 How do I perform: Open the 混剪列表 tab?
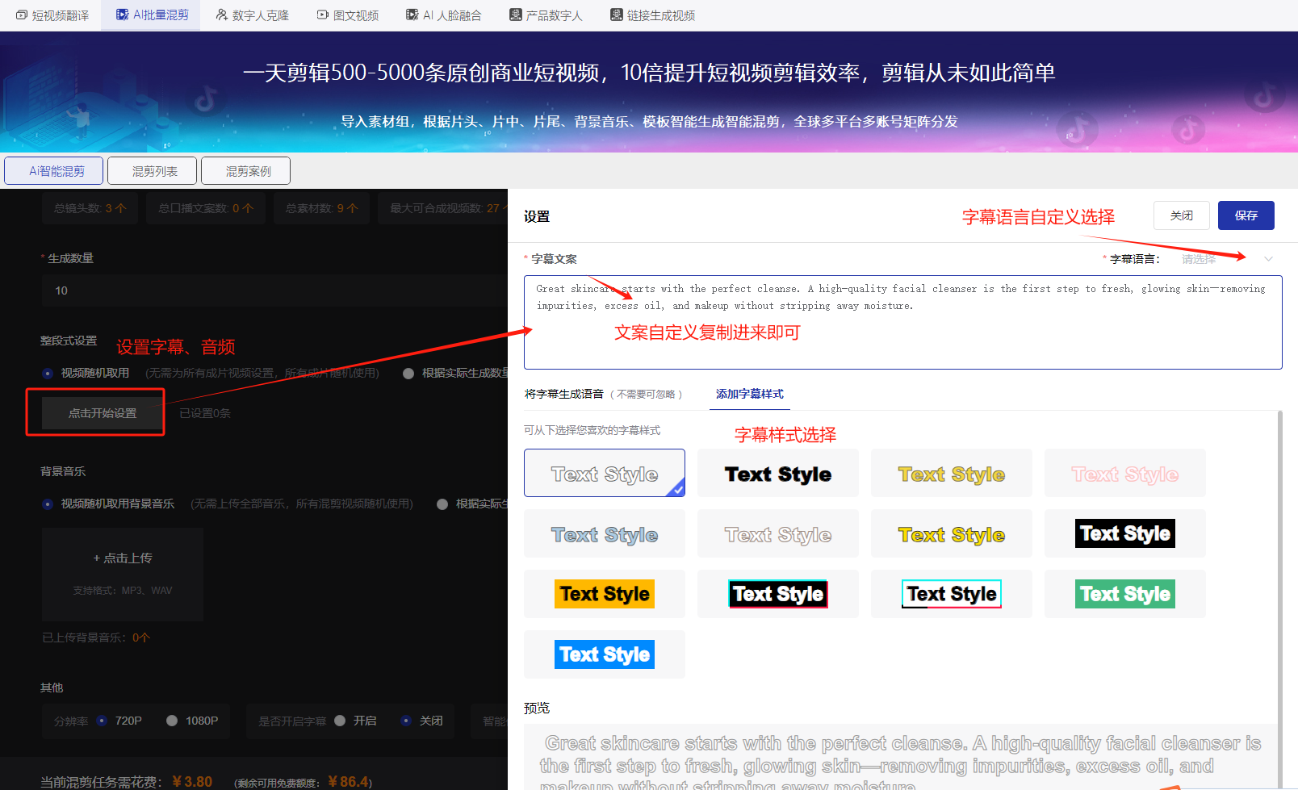152,170
